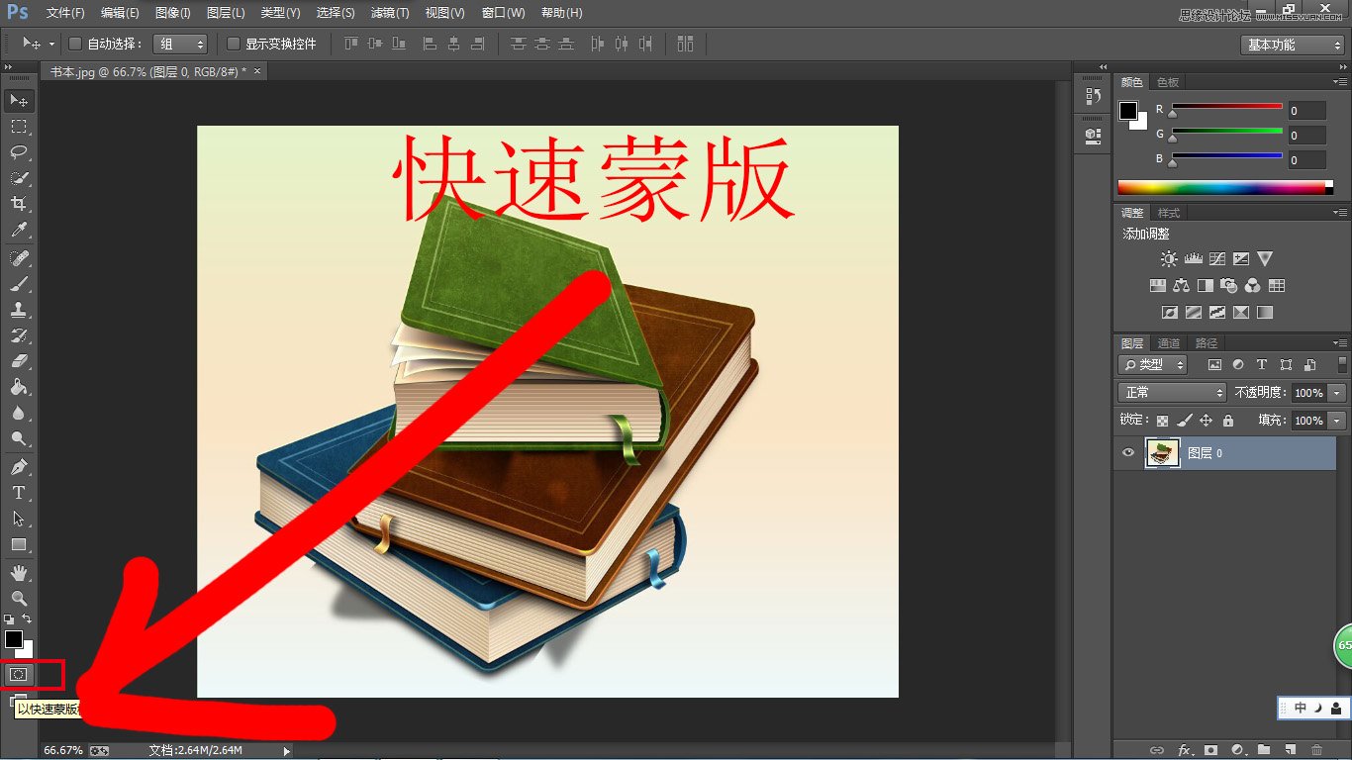
Task: Select the Move tool
Action: pos(19,101)
